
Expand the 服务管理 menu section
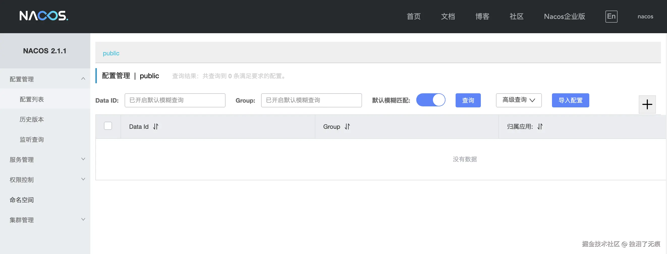click(45, 159)
